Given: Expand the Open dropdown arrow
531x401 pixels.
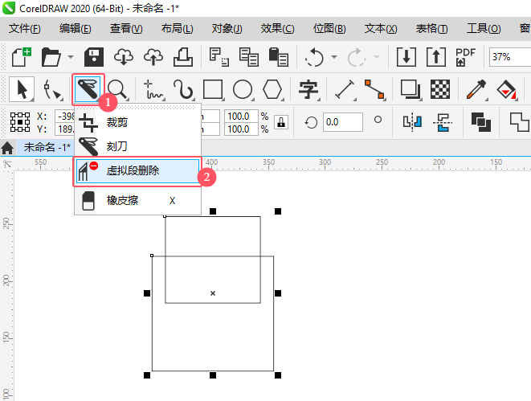Looking at the screenshot, I should point(71,57).
